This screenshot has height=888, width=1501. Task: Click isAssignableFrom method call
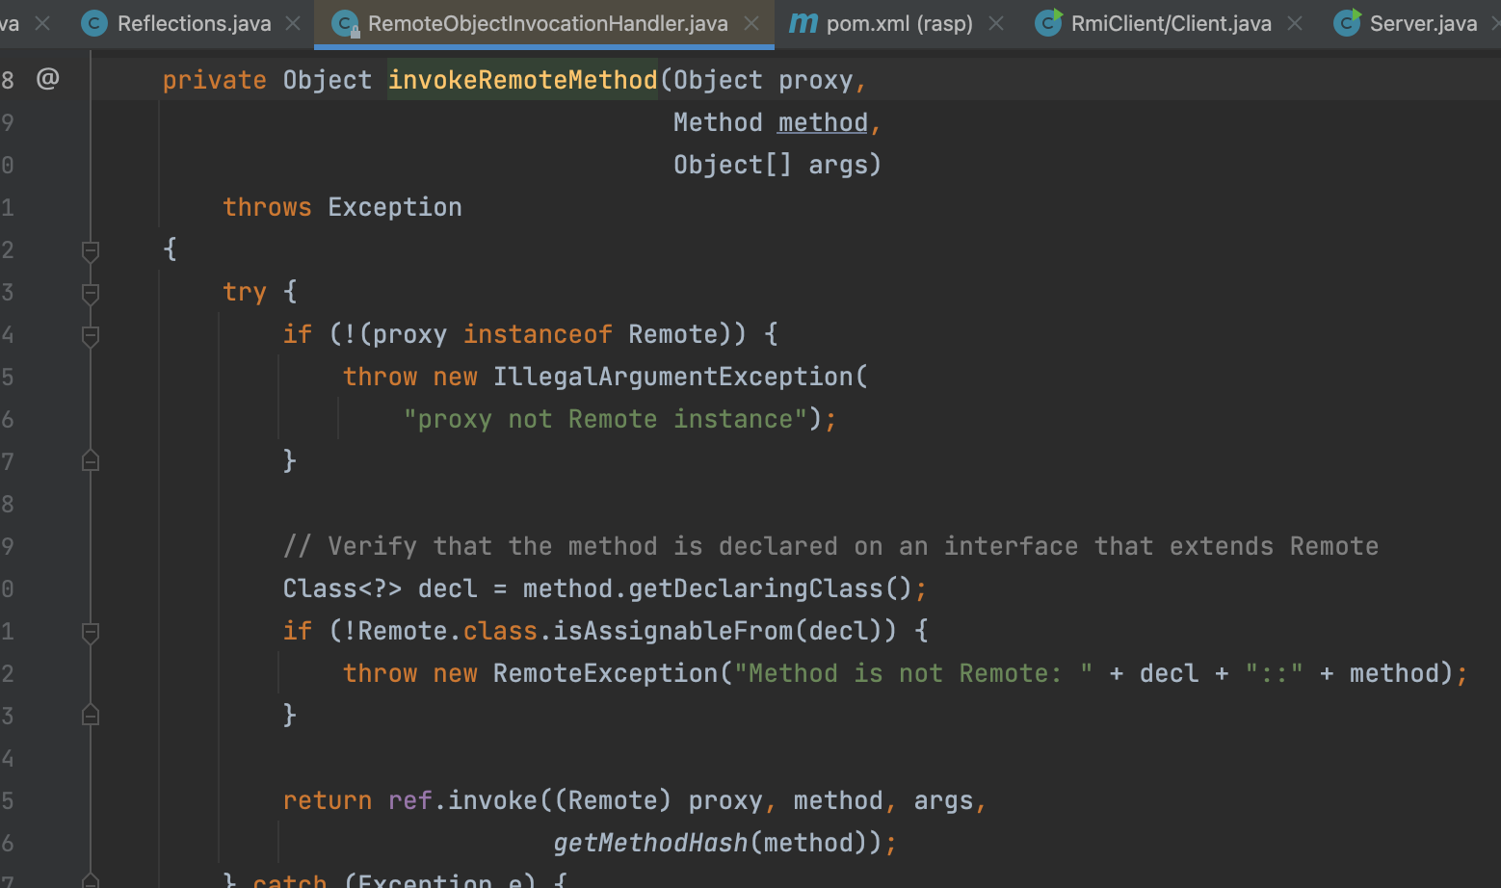[x=673, y=631]
